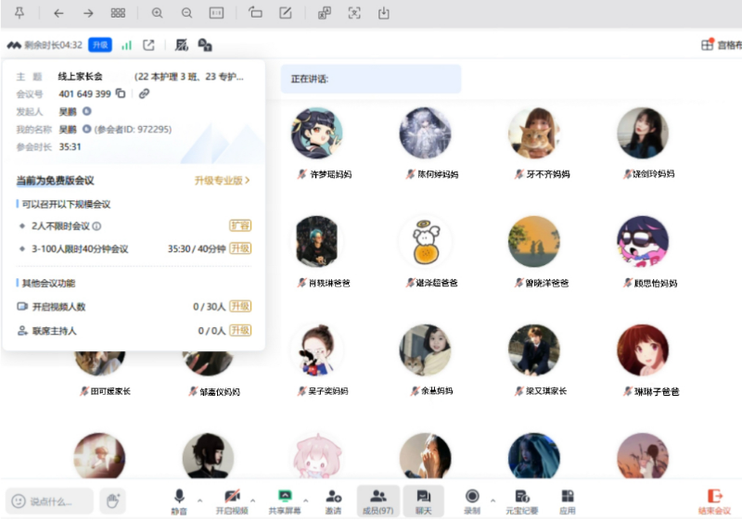Open the 宫格布局 layout selector

point(722,44)
